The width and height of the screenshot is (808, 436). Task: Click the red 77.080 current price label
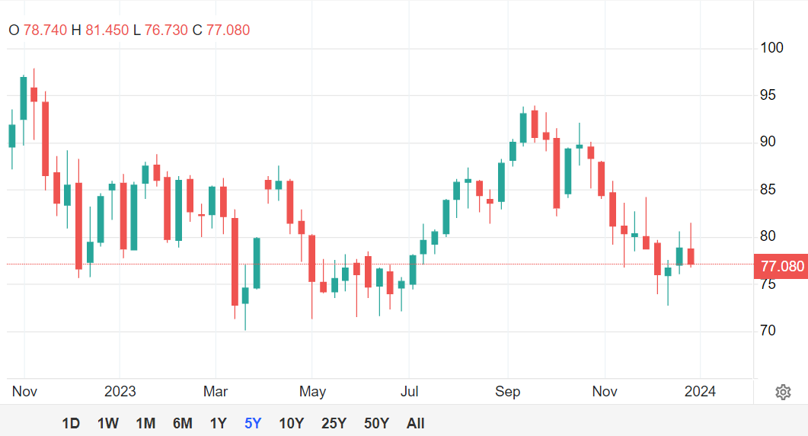[782, 266]
